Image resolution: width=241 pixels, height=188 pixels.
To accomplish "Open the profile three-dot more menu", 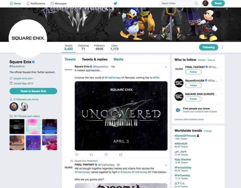I will [222, 47].
